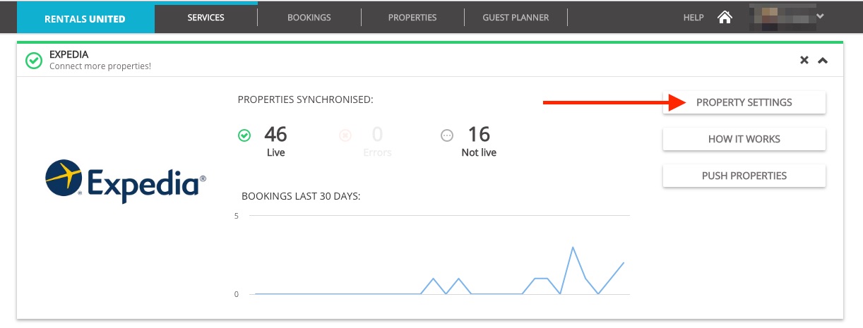Click the EXPEDIA panel title
Viewport: 863px width, 328px height.
click(69, 54)
